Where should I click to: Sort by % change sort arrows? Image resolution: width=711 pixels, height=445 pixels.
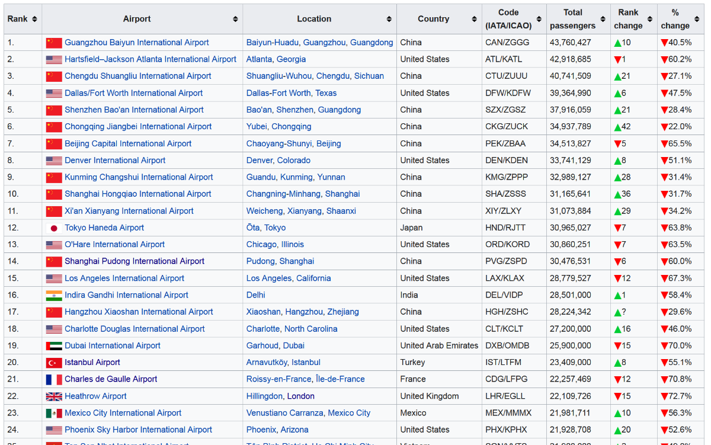point(697,19)
